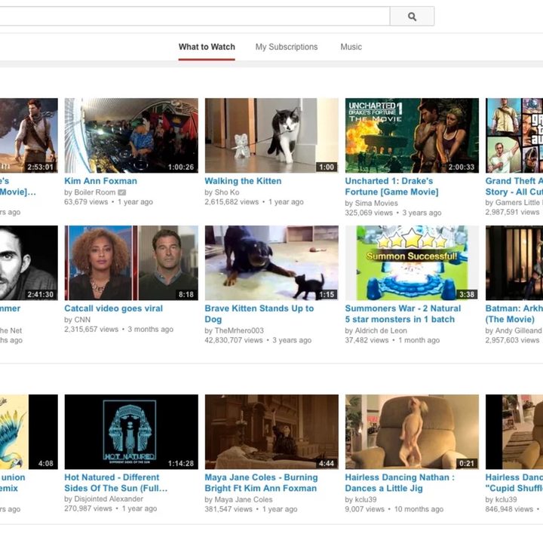Click the Kim Ann Foxman video title
Image resolution: width=543 pixels, height=543 pixels.
(101, 181)
